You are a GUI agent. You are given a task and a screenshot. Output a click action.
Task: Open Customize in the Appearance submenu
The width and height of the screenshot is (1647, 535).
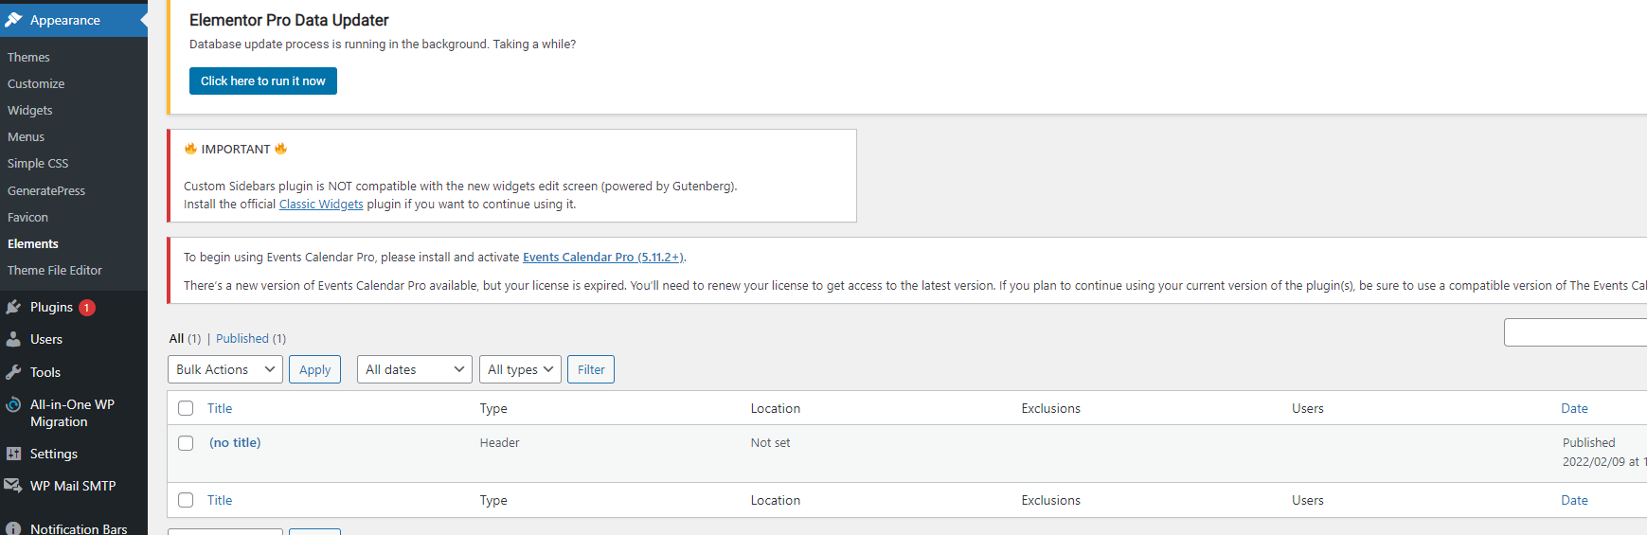click(x=36, y=83)
